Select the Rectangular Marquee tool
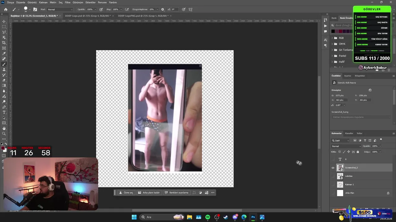Viewport: 396px width, 222px height. pyautogui.click(x=4, y=27)
